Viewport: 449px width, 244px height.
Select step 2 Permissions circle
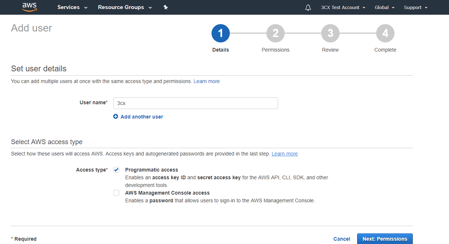coord(276,33)
